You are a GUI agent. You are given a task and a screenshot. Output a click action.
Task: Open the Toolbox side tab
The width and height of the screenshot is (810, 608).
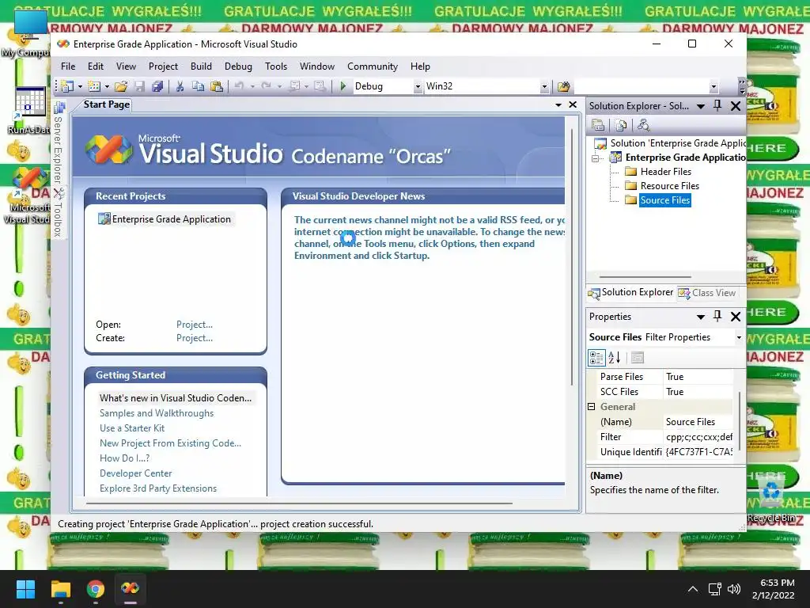pyautogui.click(x=59, y=213)
